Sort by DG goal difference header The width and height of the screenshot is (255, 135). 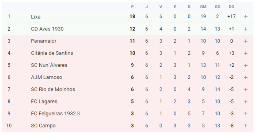pyautogui.click(x=231, y=7)
